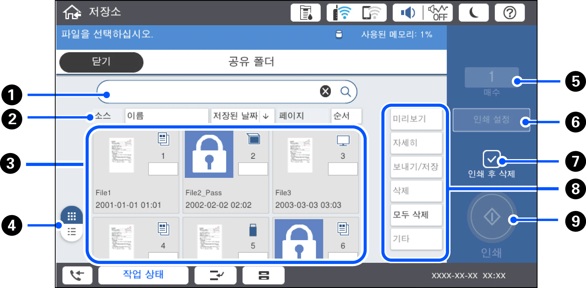
Task: Open the 작업 상태 job status button
Action: (143, 275)
